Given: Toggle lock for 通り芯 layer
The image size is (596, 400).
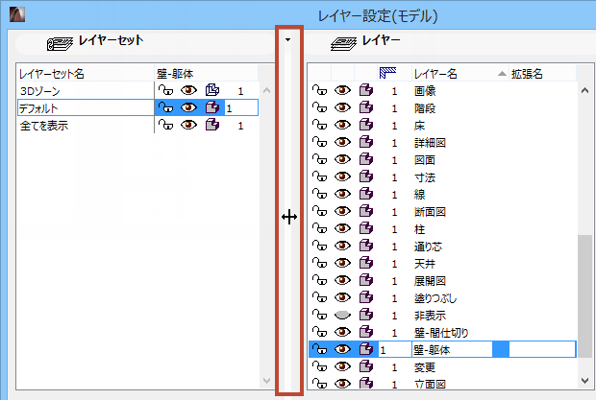Looking at the screenshot, I should pos(320,247).
